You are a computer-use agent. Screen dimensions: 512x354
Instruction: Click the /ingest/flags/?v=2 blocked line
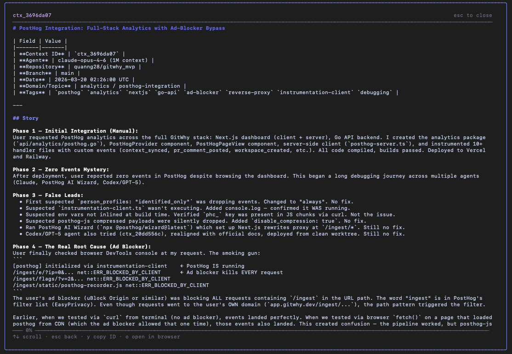pos(91,279)
